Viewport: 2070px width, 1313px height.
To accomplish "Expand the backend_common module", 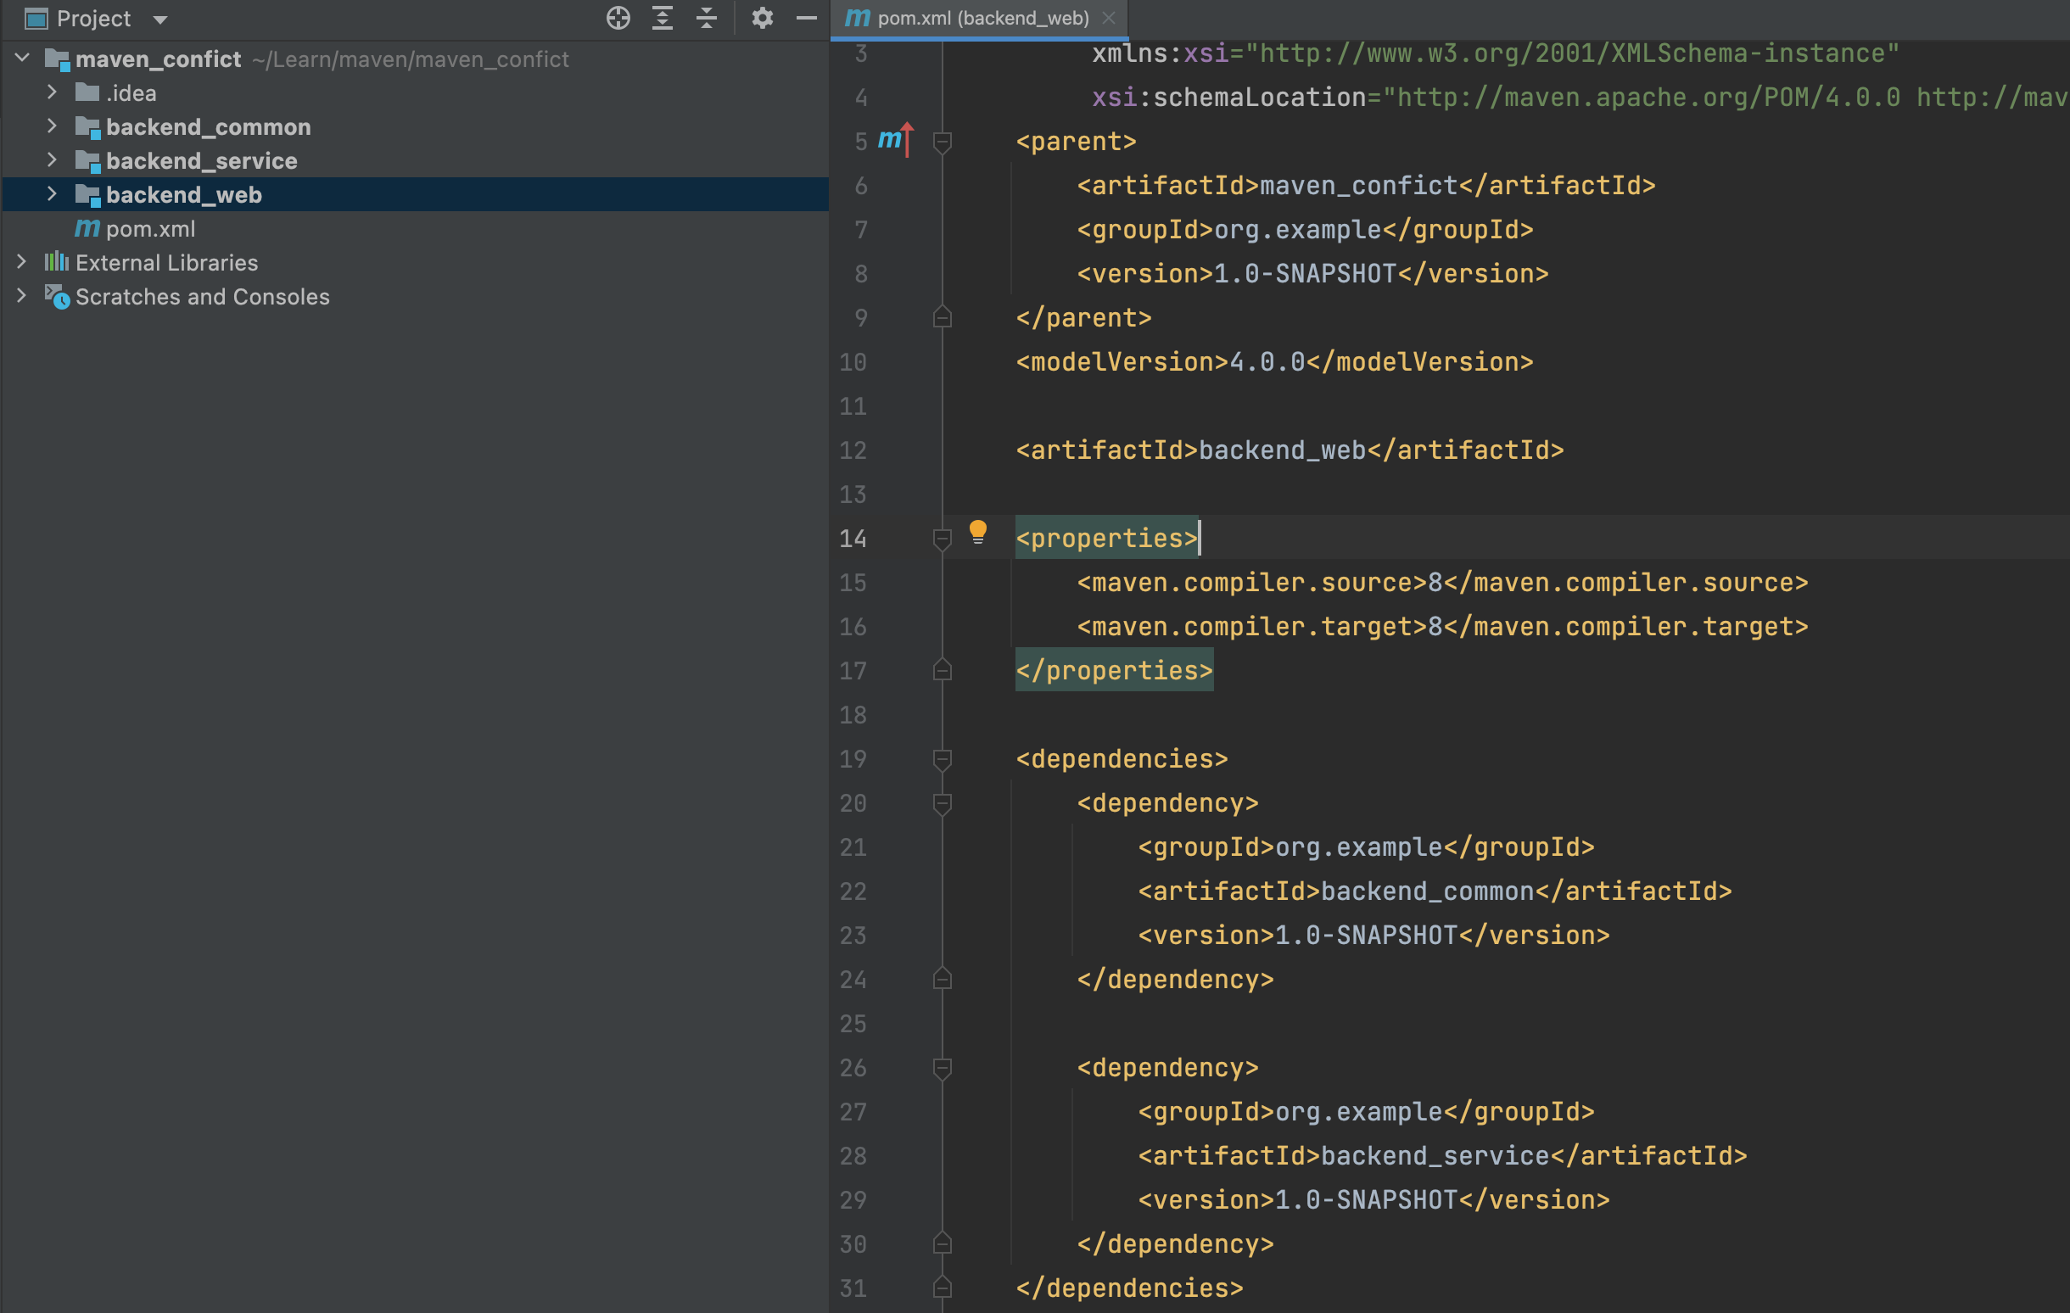I will click(x=52, y=126).
